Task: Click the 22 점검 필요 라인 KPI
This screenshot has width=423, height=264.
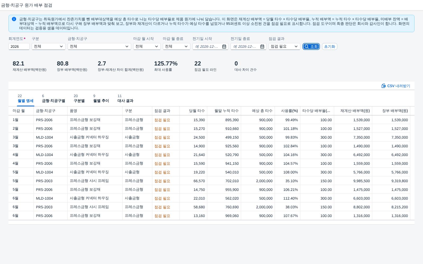Action: pyautogui.click(x=205, y=66)
